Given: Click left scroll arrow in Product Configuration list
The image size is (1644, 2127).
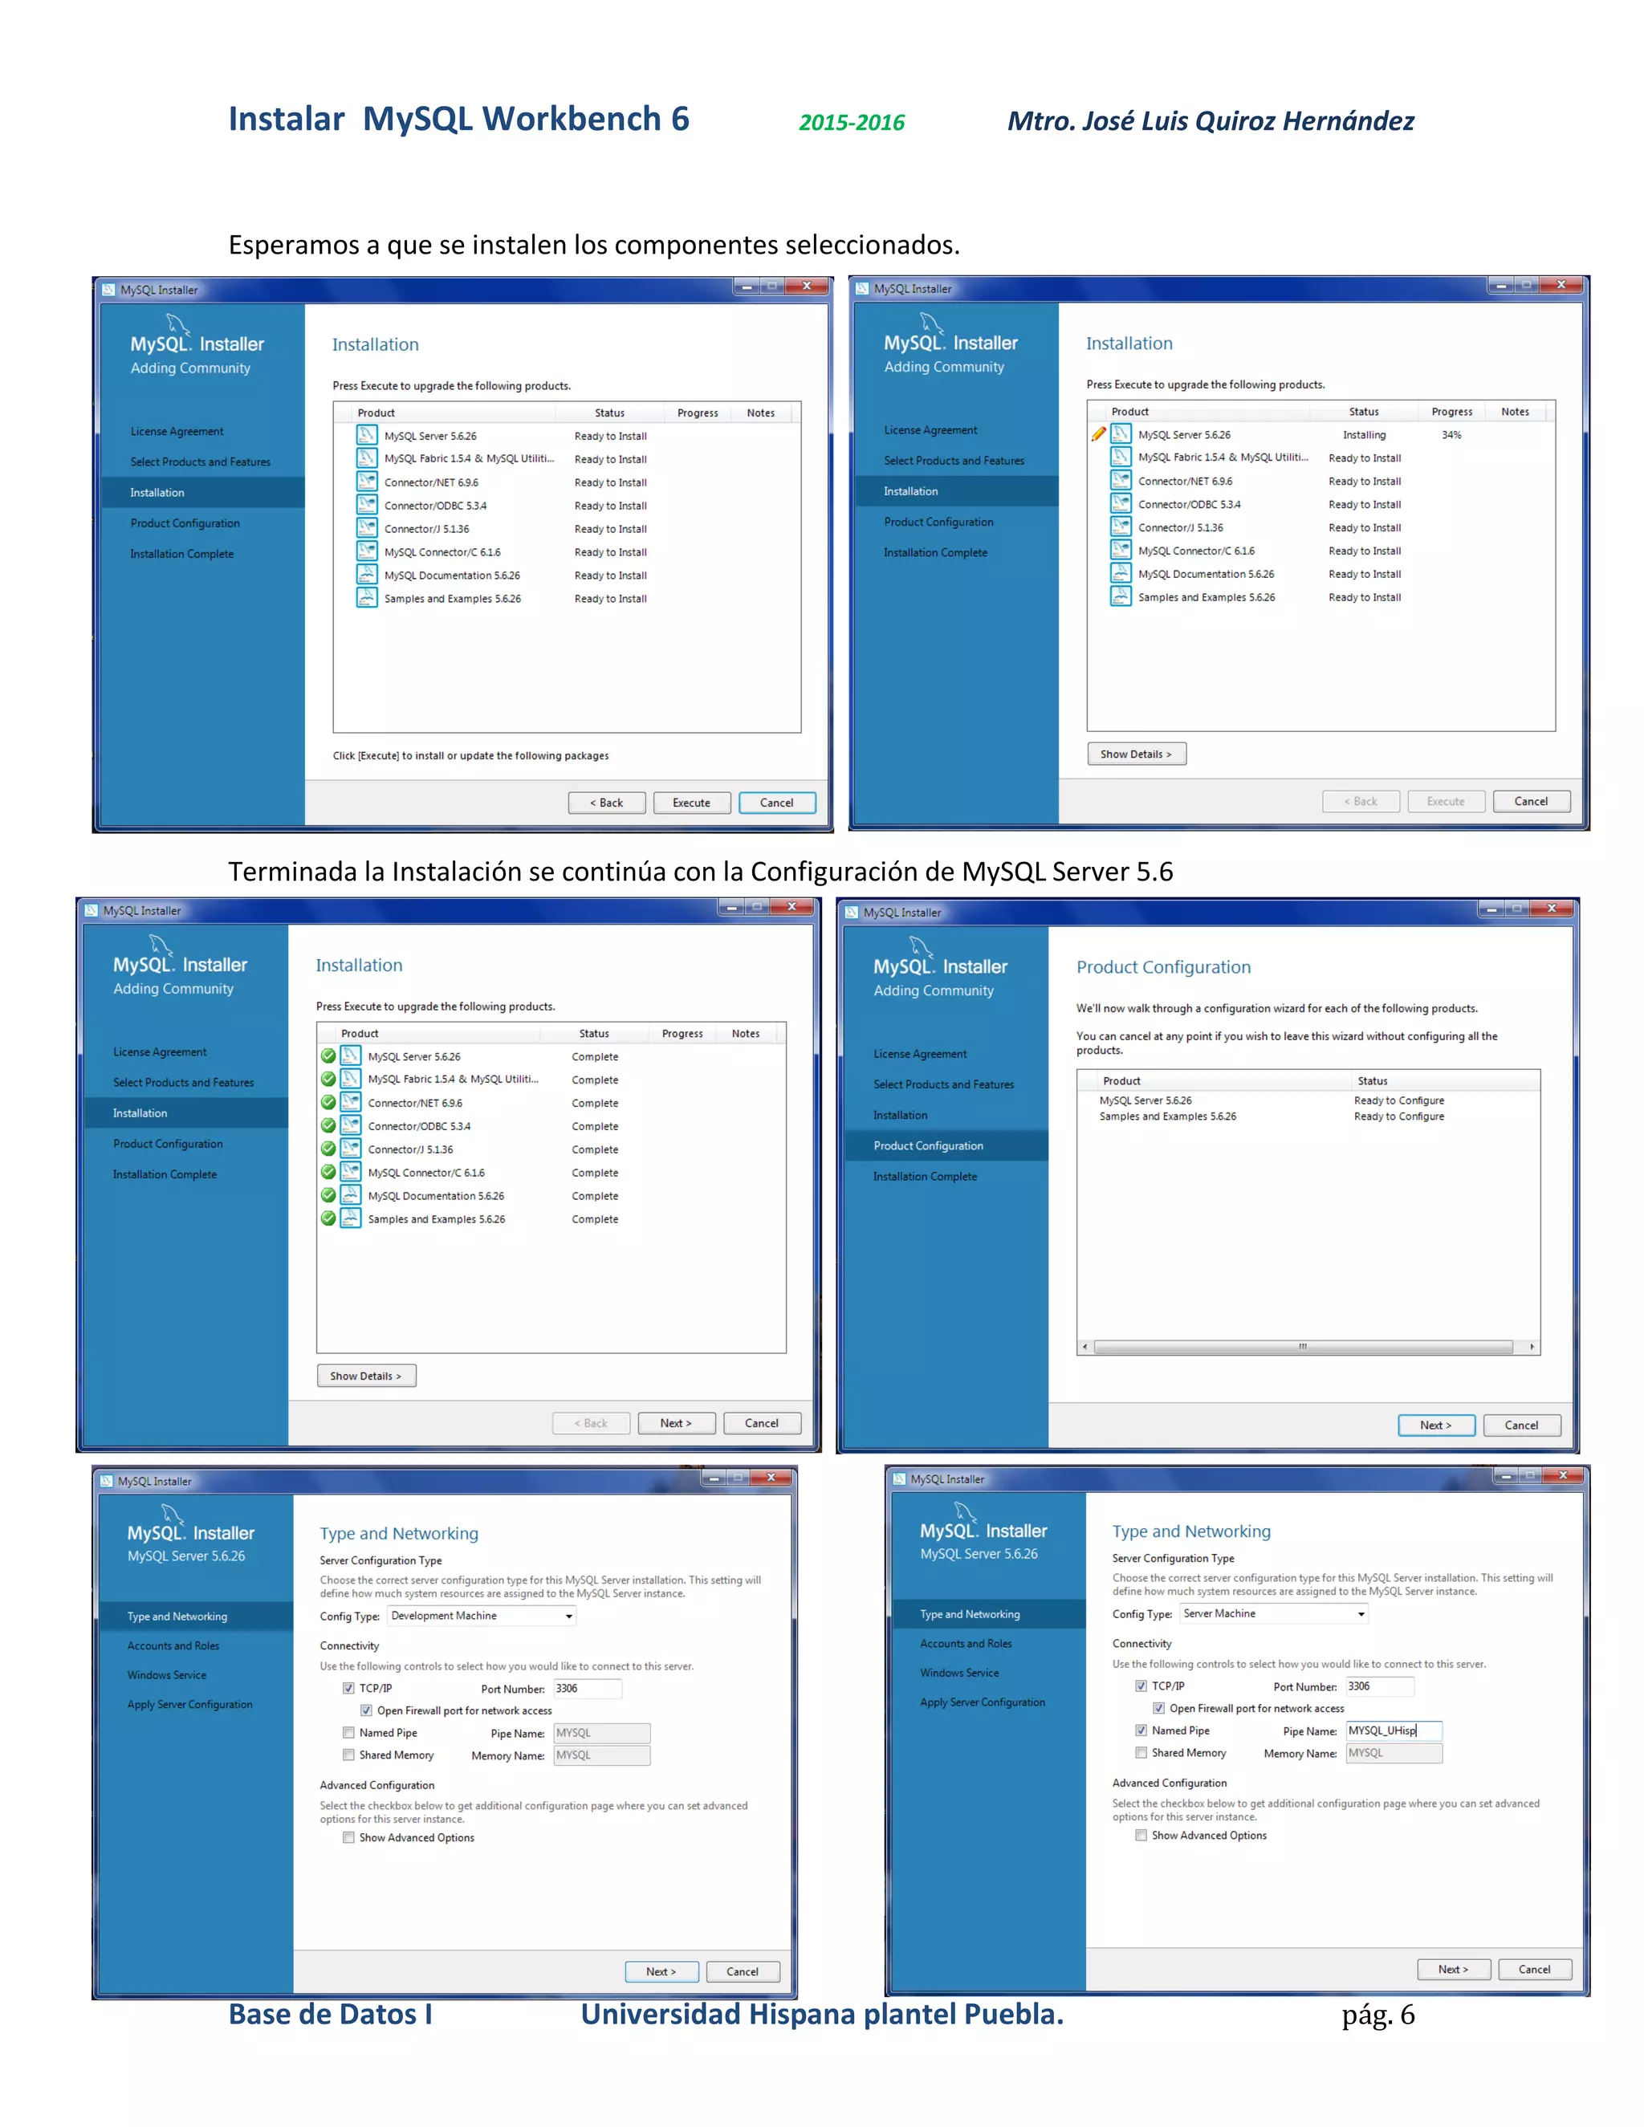Looking at the screenshot, I should pos(1085,1348).
